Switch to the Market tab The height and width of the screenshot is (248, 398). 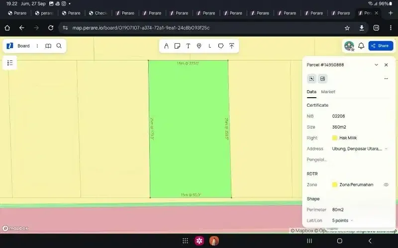(328, 92)
